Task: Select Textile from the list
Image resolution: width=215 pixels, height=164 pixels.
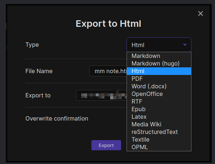Action: coord(159,139)
